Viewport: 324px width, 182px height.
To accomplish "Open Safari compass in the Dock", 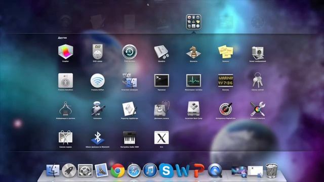I will pos(134,171).
